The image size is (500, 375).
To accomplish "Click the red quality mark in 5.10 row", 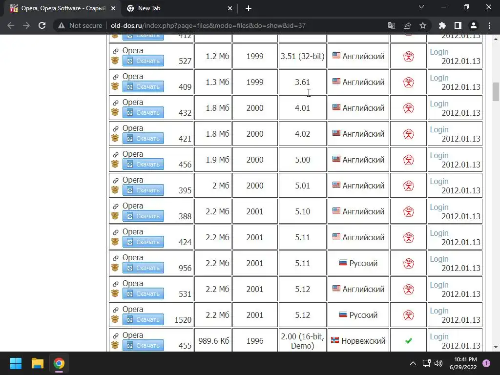I will pos(409,212).
